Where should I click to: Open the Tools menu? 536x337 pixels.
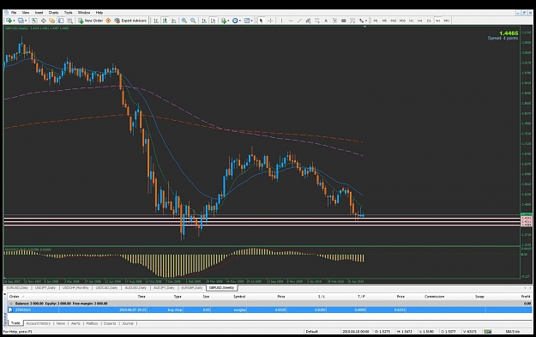68,13
